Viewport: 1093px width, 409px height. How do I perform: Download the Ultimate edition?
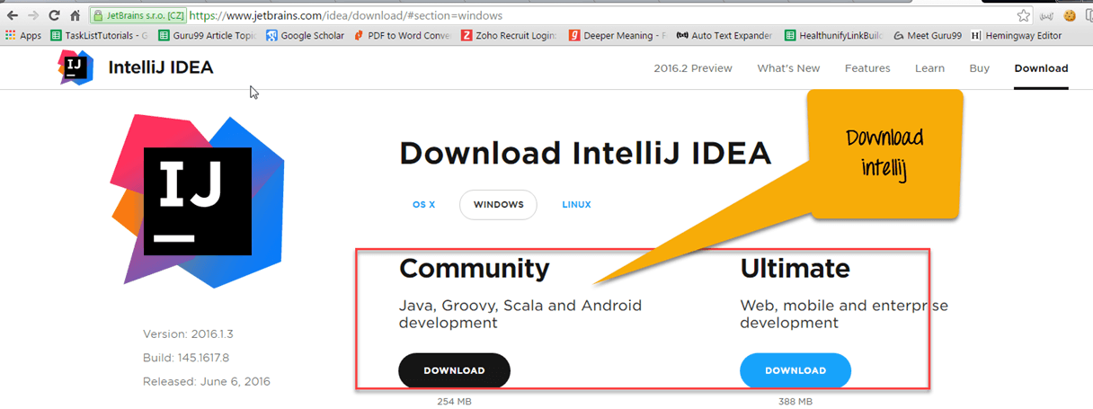[x=795, y=370]
